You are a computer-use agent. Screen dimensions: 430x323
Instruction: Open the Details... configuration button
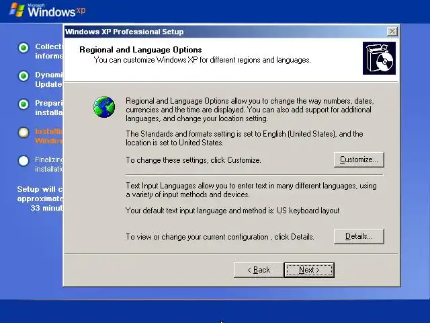359,236
